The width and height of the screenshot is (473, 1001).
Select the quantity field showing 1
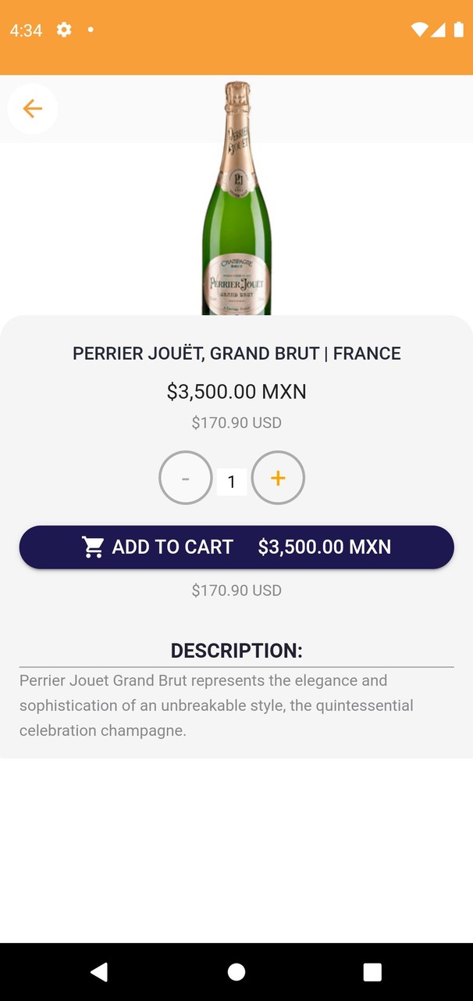232,482
